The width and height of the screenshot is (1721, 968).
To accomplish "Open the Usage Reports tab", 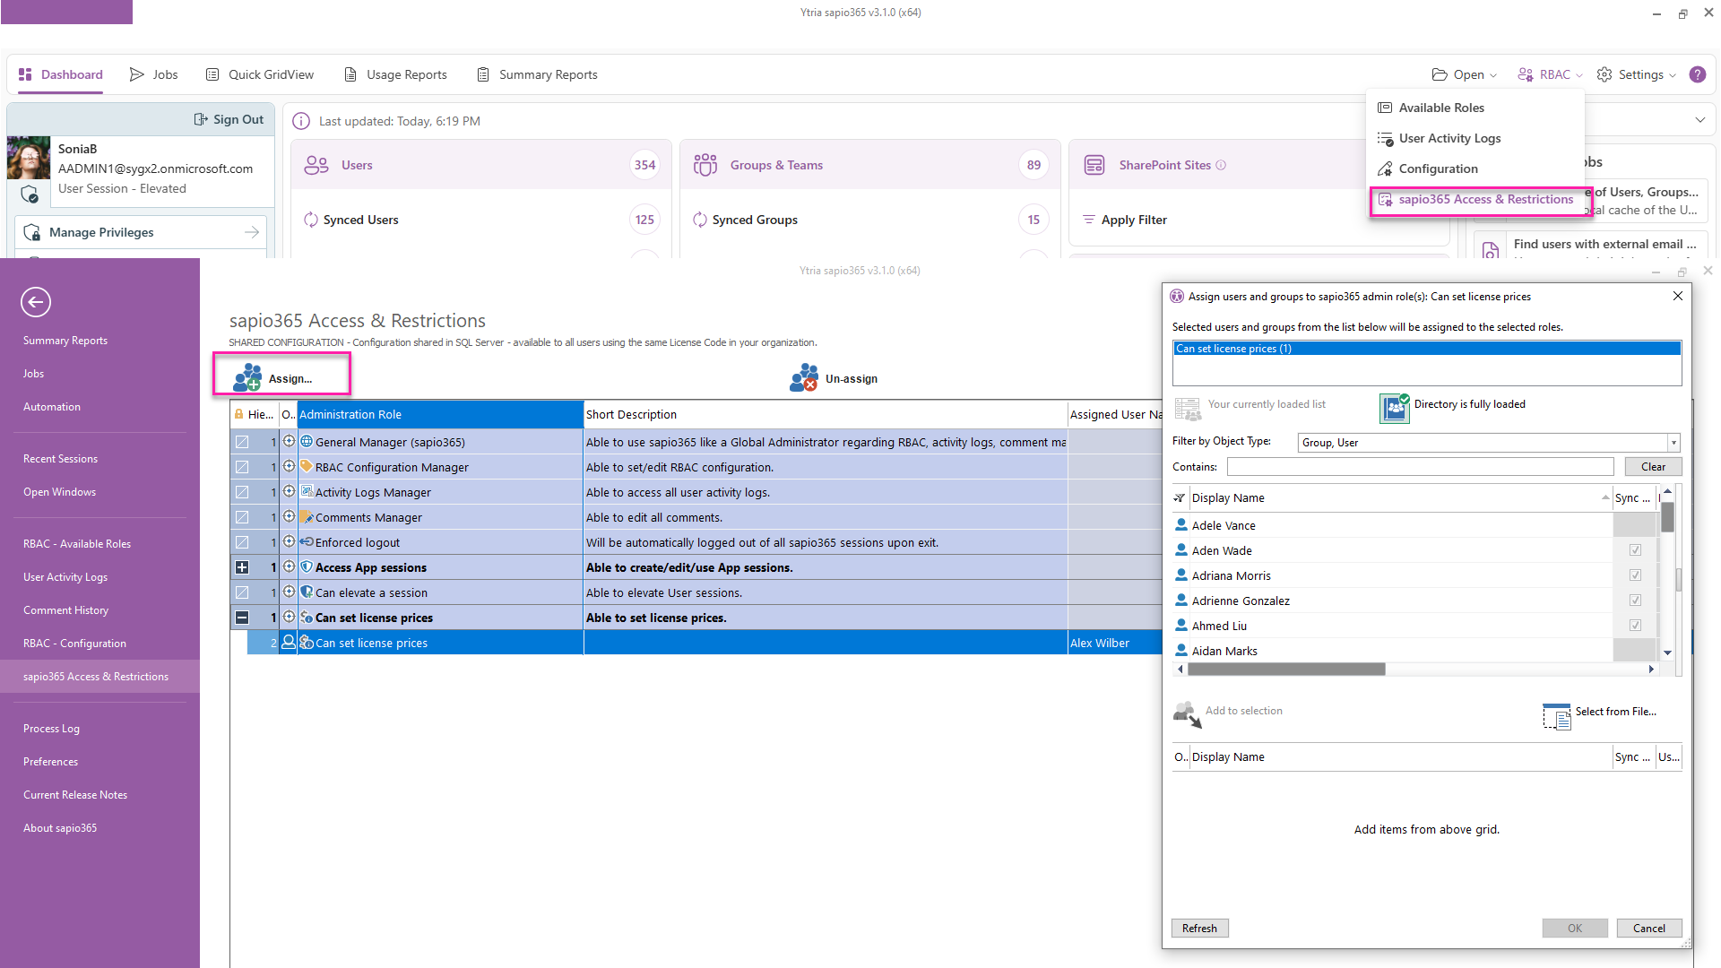I will coord(395,74).
